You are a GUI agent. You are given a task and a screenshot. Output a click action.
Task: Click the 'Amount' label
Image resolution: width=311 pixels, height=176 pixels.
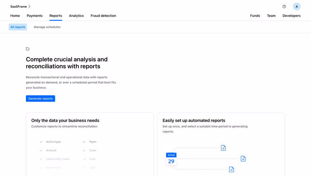pos(51,150)
